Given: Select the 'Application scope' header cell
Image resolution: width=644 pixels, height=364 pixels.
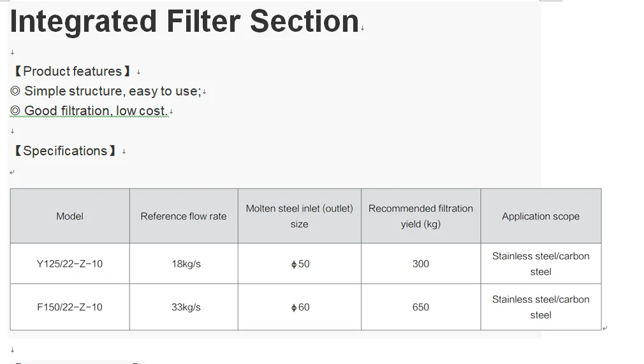Looking at the screenshot, I should 540,216.
